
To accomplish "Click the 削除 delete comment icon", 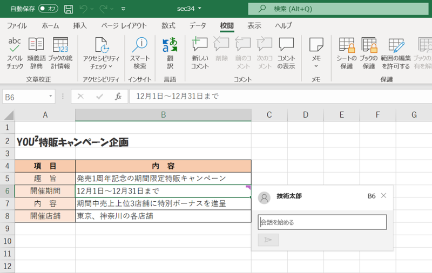I will (221, 50).
